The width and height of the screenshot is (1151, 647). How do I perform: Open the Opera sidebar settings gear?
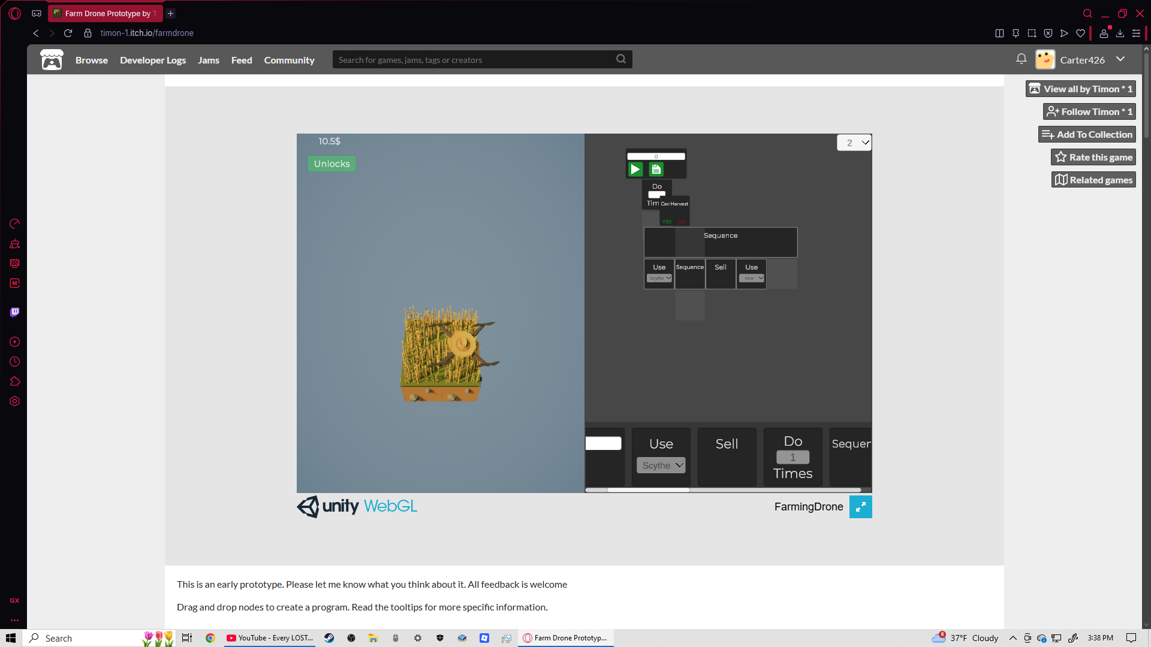pyautogui.click(x=15, y=401)
